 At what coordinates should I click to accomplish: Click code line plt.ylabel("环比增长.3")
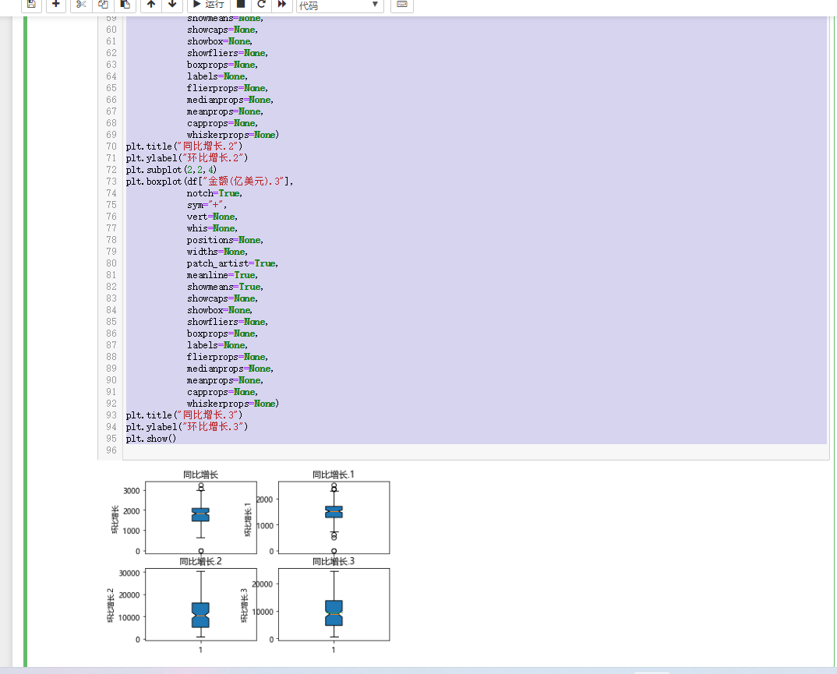(187, 427)
